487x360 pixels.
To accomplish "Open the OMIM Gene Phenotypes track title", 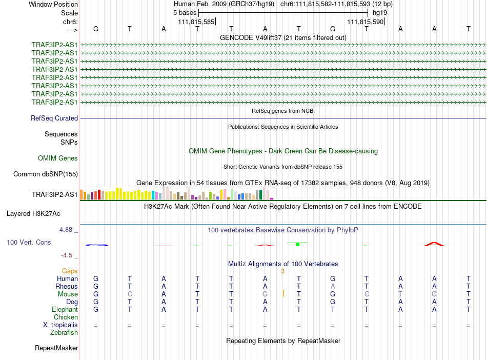I will tap(283, 151).
